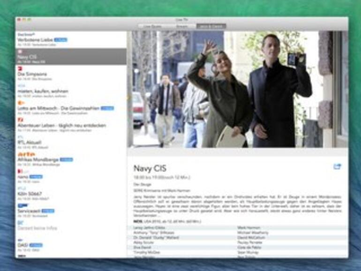The height and width of the screenshot is (271, 361).
Task: Click the Michael Weatherly cast entry
Action: tap(253, 233)
